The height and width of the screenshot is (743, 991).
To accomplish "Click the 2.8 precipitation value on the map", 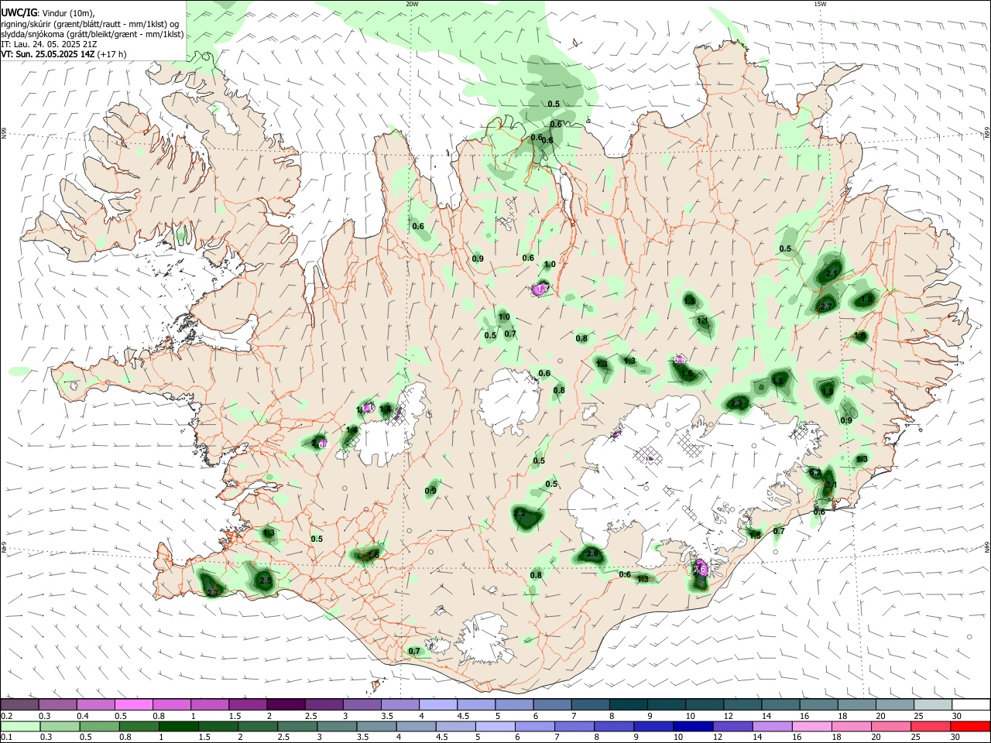I will tap(593, 554).
